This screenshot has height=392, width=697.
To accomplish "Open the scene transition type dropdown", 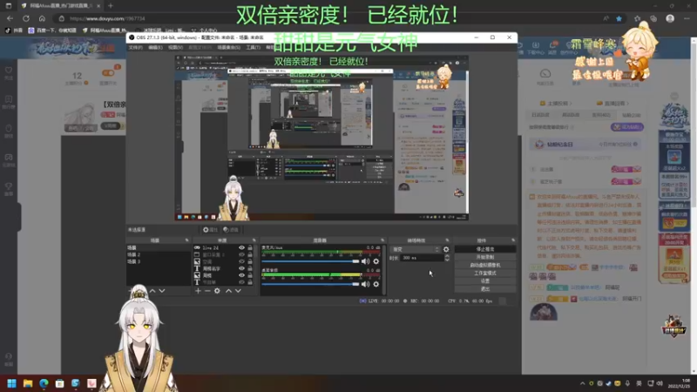I will click(416, 249).
